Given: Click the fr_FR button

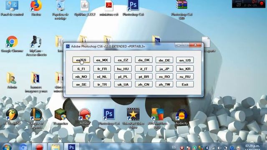Looking at the screenshot, I should 102,69.
